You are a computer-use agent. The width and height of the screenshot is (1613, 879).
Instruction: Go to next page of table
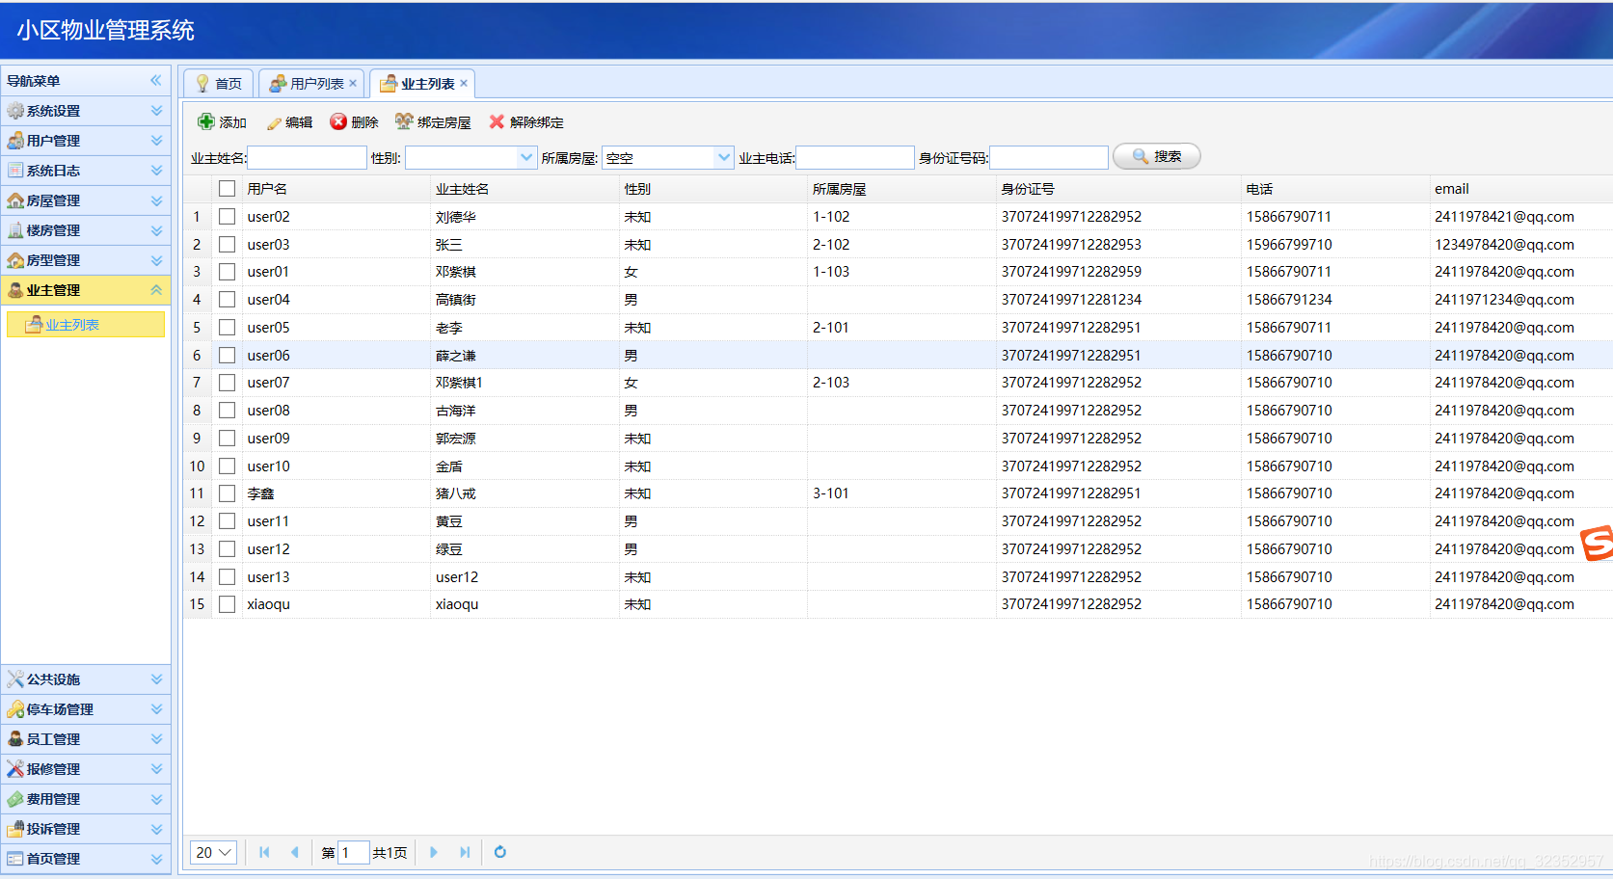click(x=434, y=852)
